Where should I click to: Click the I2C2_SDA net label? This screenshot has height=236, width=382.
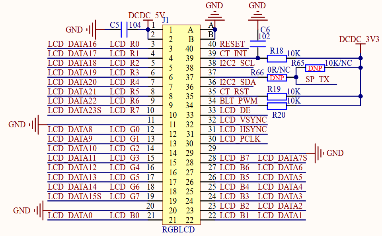(x=238, y=82)
